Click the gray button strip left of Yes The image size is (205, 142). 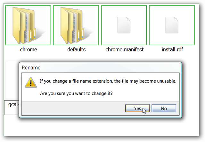coord(70,108)
